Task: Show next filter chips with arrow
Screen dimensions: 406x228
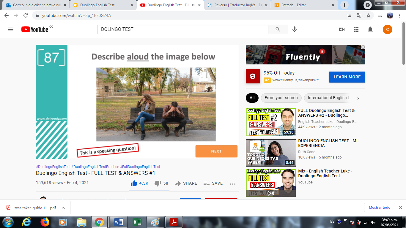Action: point(358,98)
